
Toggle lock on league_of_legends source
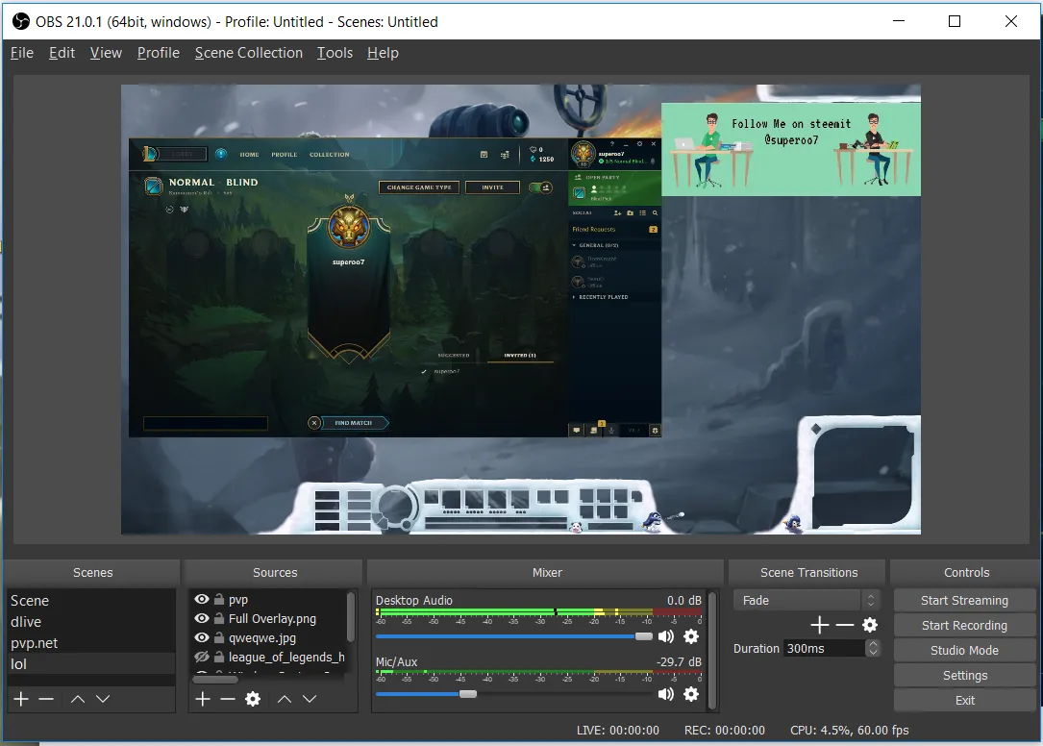pos(219,657)
